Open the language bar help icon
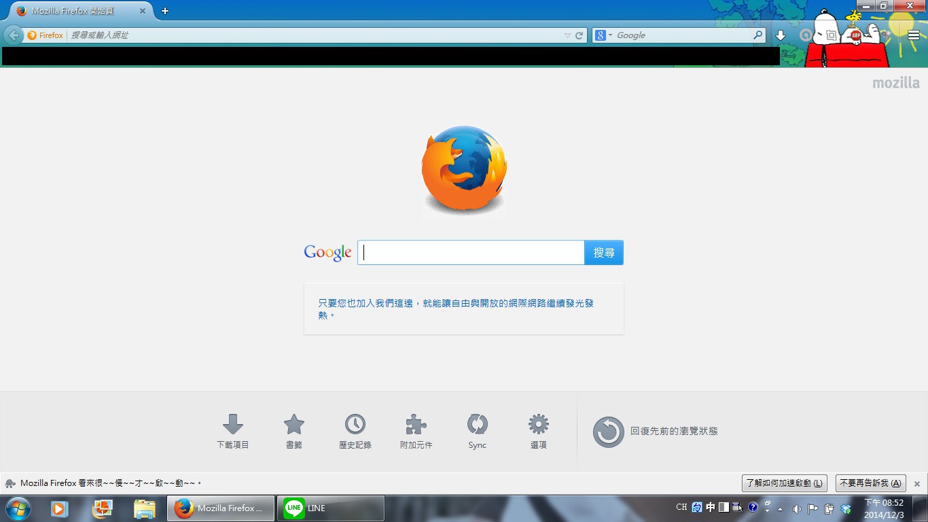The width and height of the screenshot is (928, 522). click(753, 507)
